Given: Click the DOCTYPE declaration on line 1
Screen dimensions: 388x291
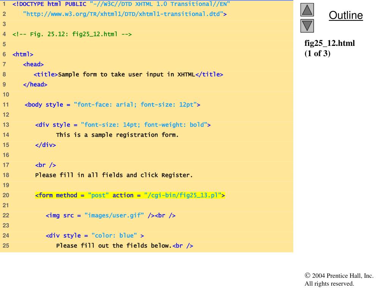Looking at the screenshot, I should tap(121, 4).
